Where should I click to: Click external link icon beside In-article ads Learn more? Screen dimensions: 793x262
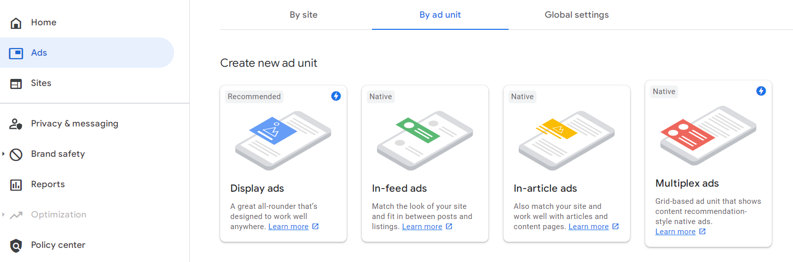615,227
